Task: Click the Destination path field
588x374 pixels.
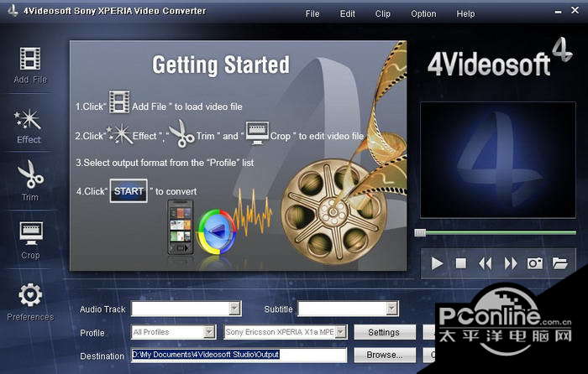Action: click(x=239, y=355)
